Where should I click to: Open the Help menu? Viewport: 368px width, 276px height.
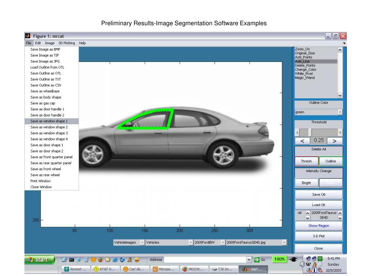coord(82,43)
